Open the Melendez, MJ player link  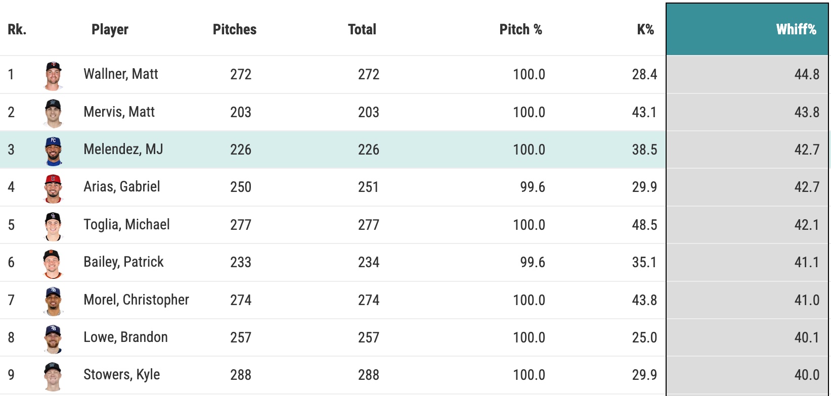coord(123,150)
